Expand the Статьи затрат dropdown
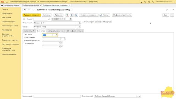 pos(59,47)
